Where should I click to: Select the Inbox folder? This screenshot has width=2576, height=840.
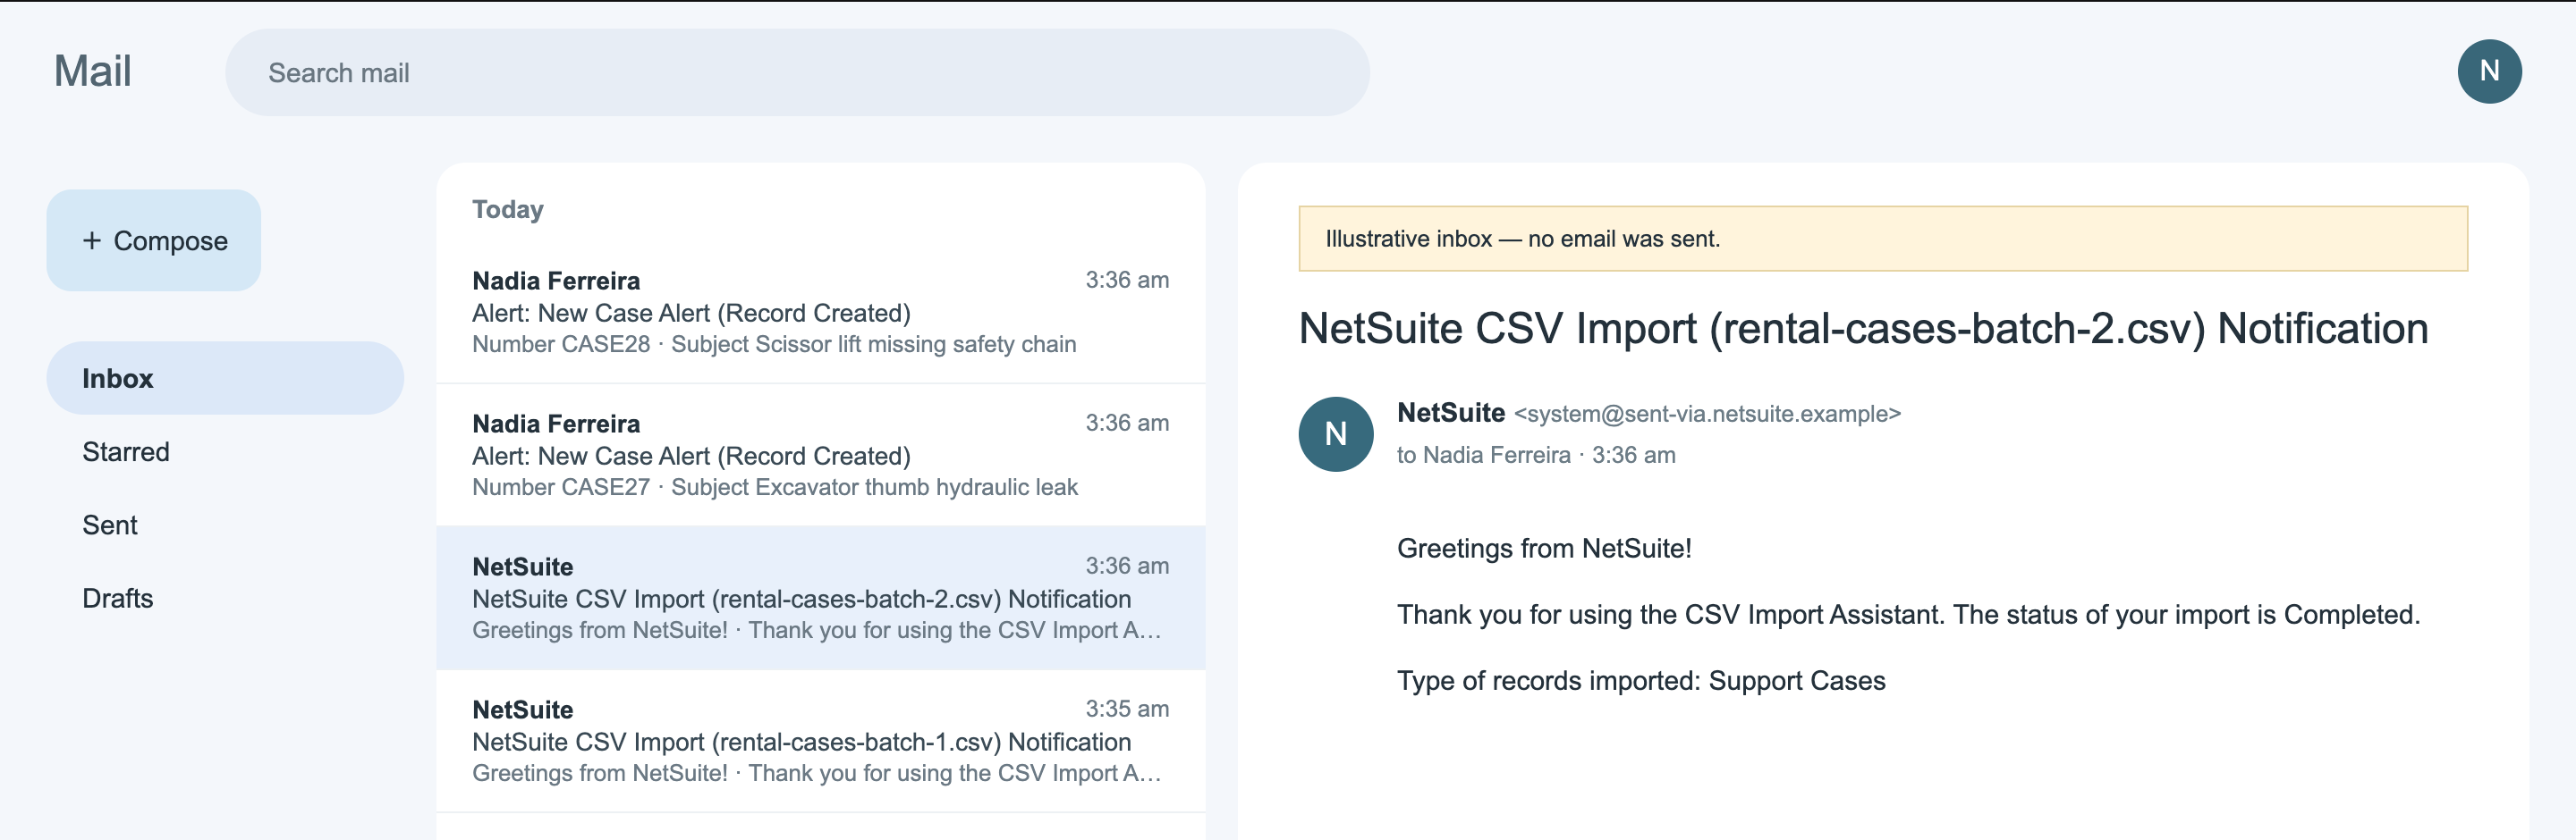click(225, 379)
